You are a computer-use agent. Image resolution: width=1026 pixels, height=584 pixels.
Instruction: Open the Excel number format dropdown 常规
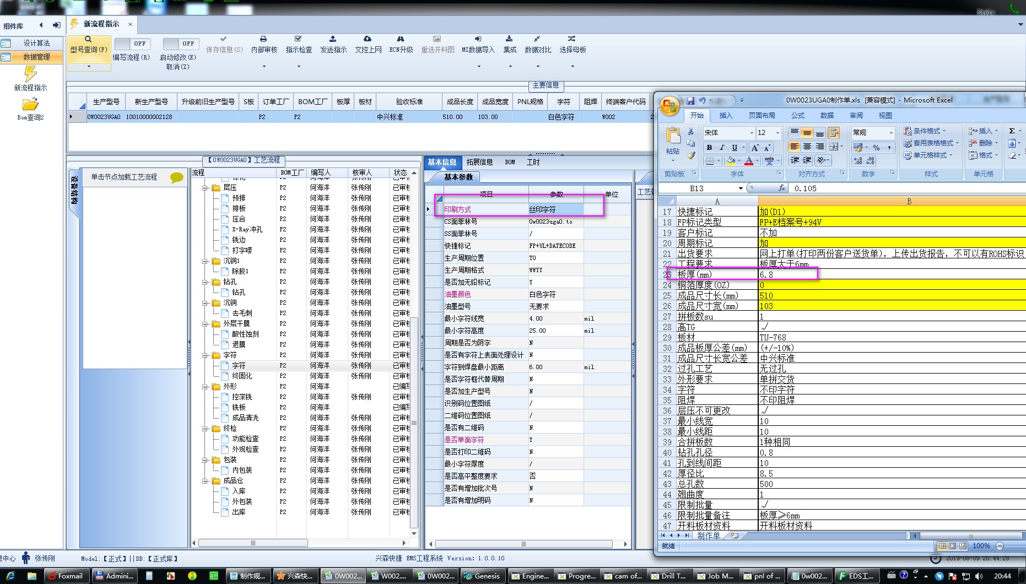pyautogui.click(x=890, y=133)
